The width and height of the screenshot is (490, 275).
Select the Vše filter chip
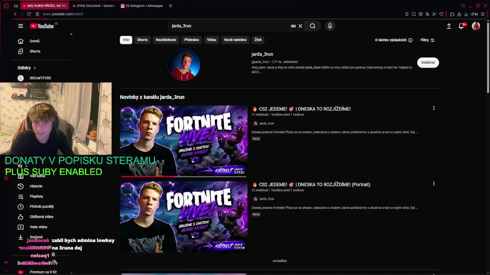point(126,40)
